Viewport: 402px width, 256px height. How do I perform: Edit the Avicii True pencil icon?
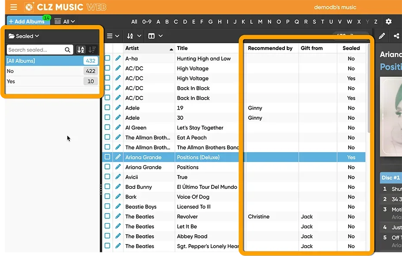pos(118,177)
